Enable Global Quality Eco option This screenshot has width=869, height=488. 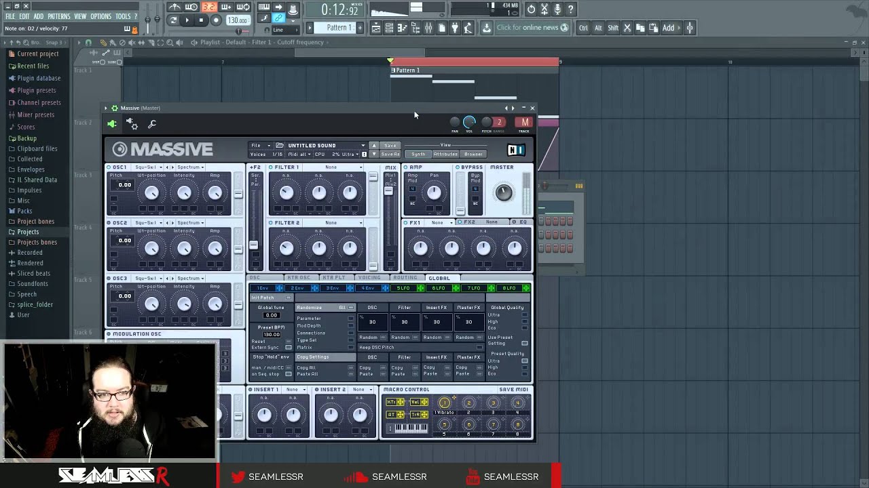point(525,328)
